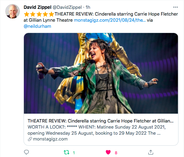Click the five gold star emojis
Image resolution: width=184 pixels, height=157 pixels.
39,14
